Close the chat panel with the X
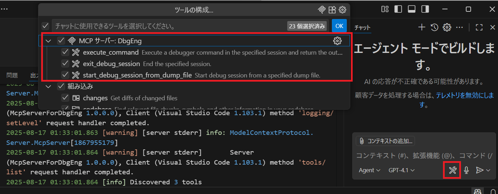Image resolution: width=498 pixels, height=194 pixels. 492,27
